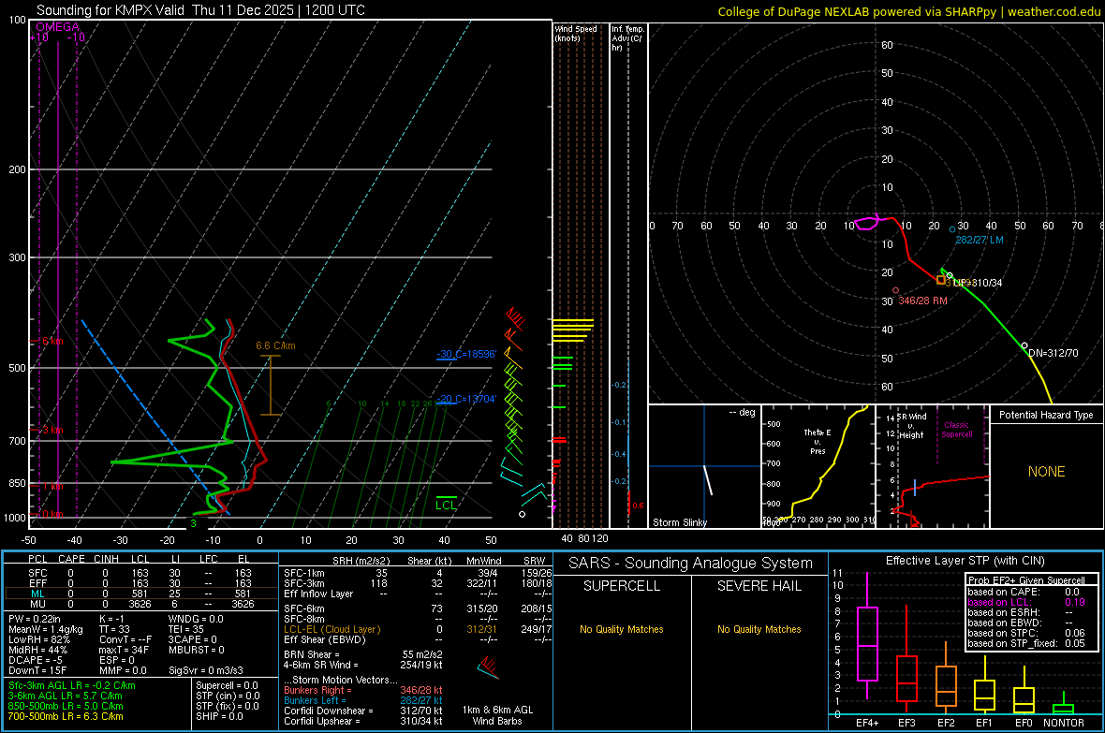Click the Bunkers left-mover circle on the hodograph

coord(952,229)
